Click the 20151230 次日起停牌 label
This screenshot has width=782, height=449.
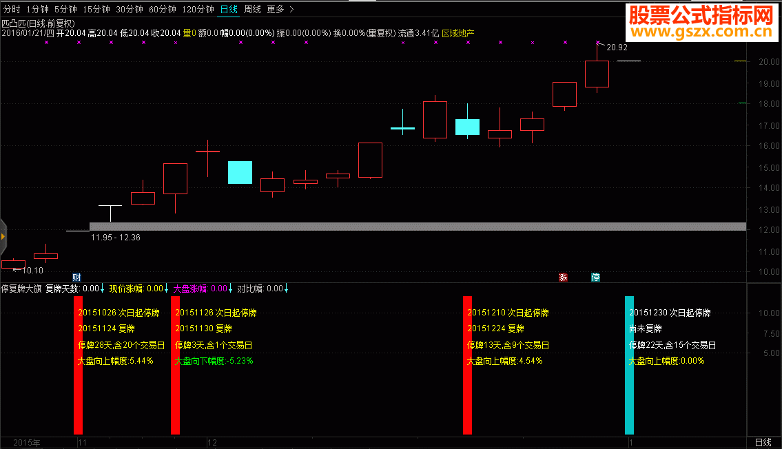click(x=670, y=313)
